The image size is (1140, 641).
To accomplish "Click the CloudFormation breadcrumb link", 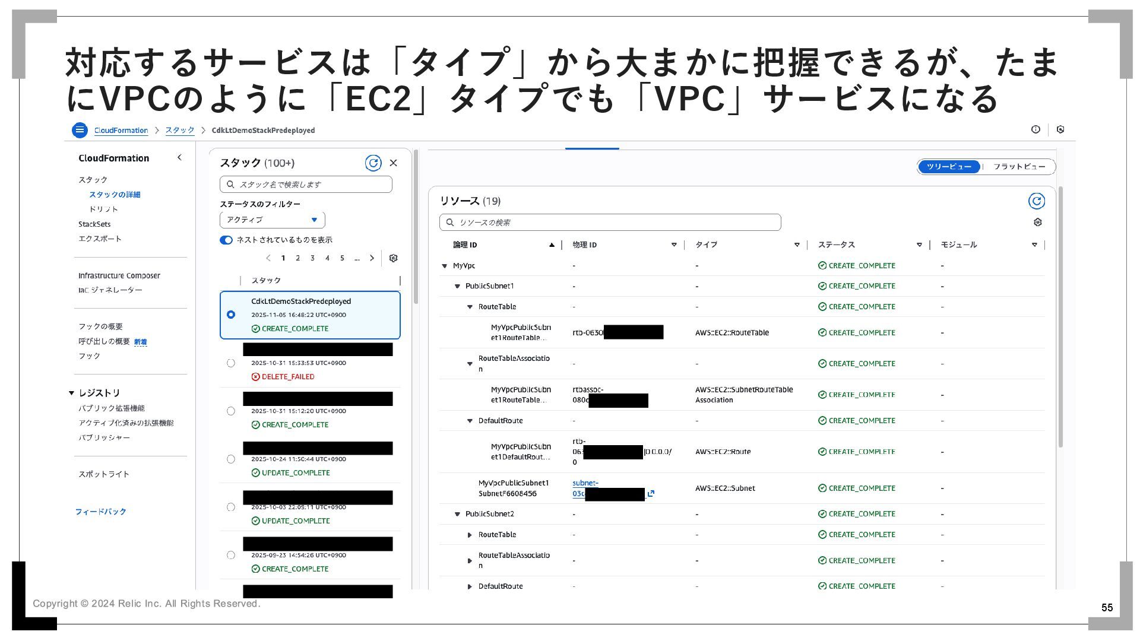I will point(121,130).
